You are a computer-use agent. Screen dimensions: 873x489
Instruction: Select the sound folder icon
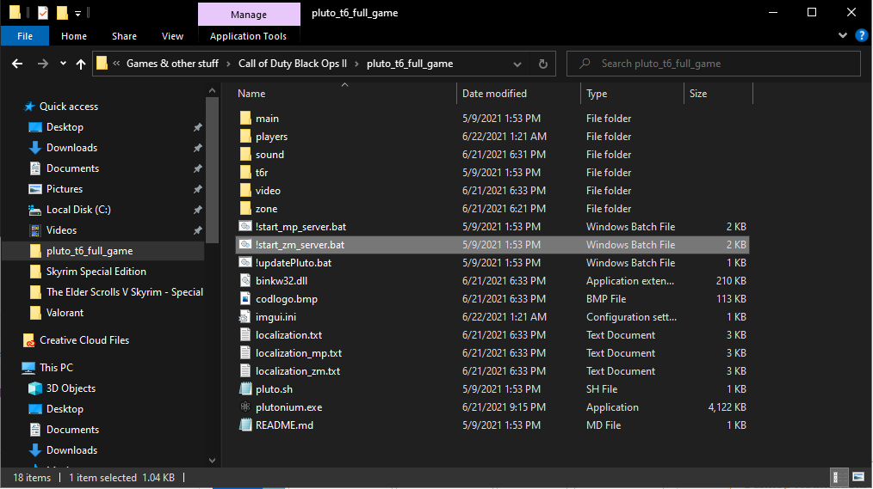click(x=245, y=154)
